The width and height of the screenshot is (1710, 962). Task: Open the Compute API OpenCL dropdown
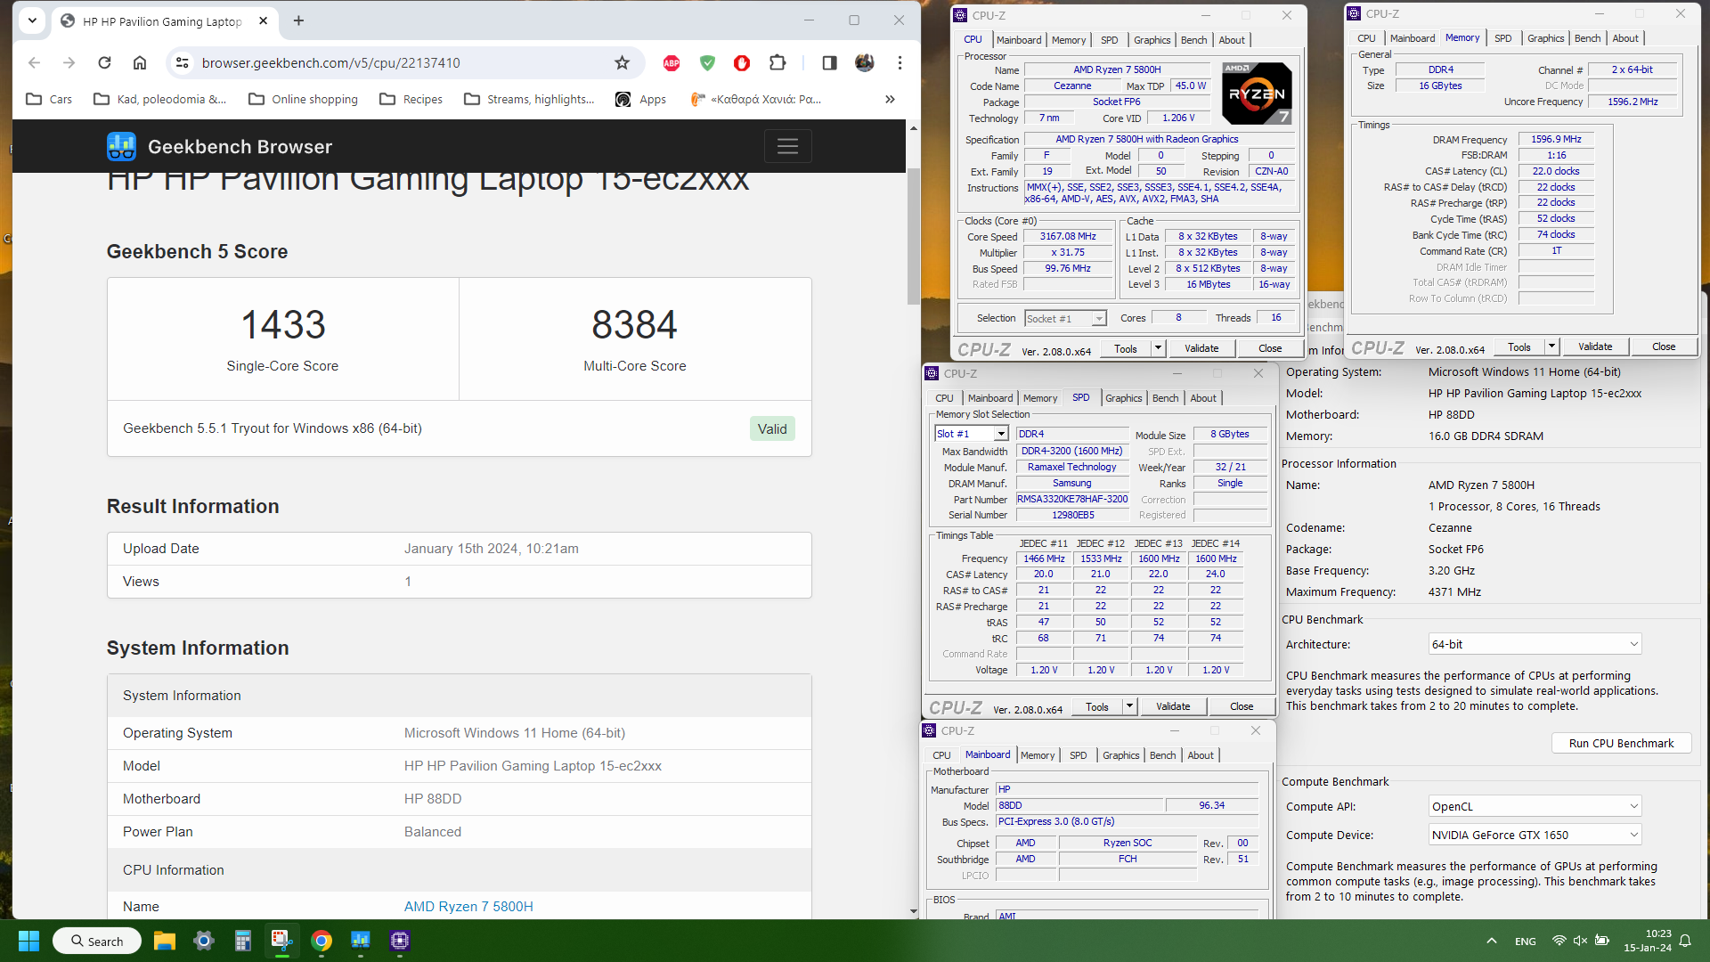click(x=1535, y=806)
